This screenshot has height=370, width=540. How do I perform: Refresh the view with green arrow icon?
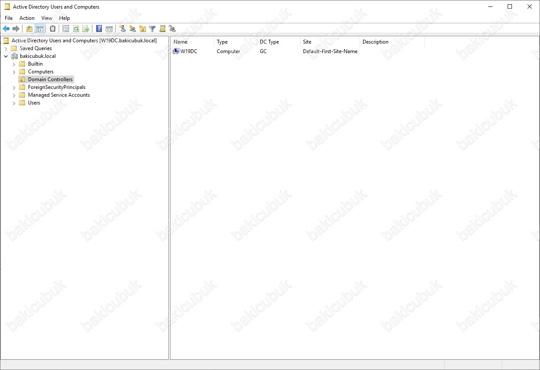click(x=76, y=29)
